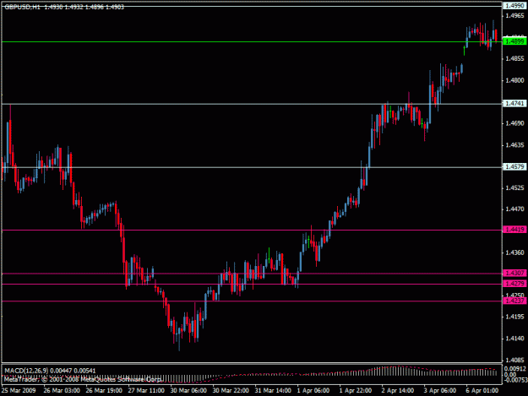This screenshot has height=396, width=528.
Task: Click the 1 Apr 22:00 time label
Action: [x=356, y=390]
